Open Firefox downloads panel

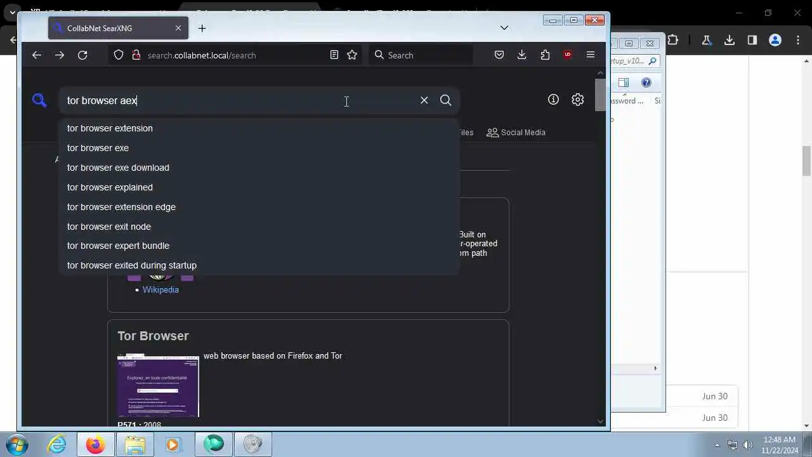(522, 55)
